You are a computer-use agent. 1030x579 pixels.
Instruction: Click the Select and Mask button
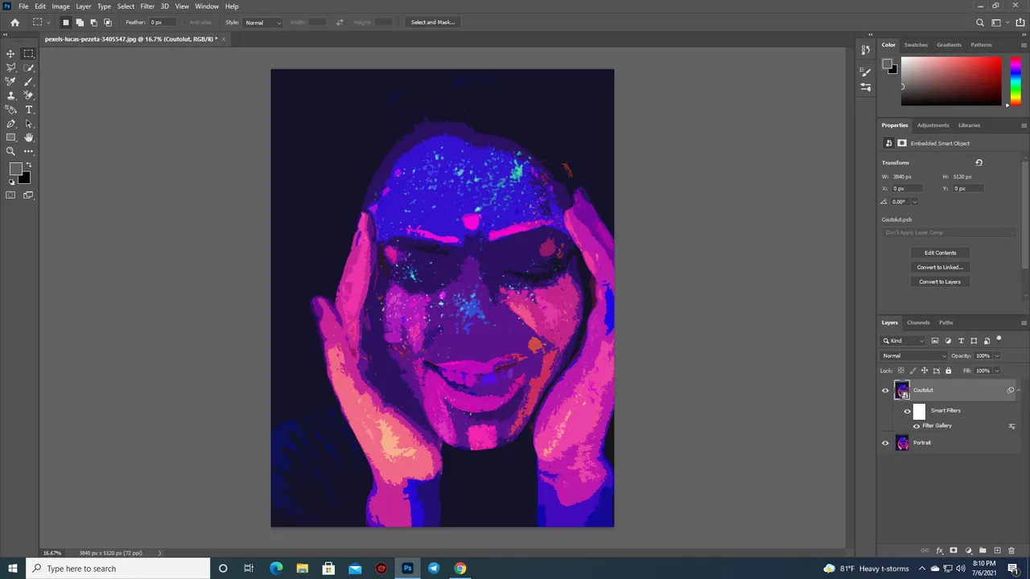pyautogui.click(x=433, y=23)
